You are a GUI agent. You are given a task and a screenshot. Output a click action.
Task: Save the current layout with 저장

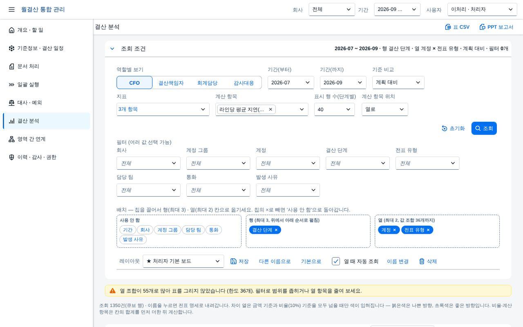239,261
